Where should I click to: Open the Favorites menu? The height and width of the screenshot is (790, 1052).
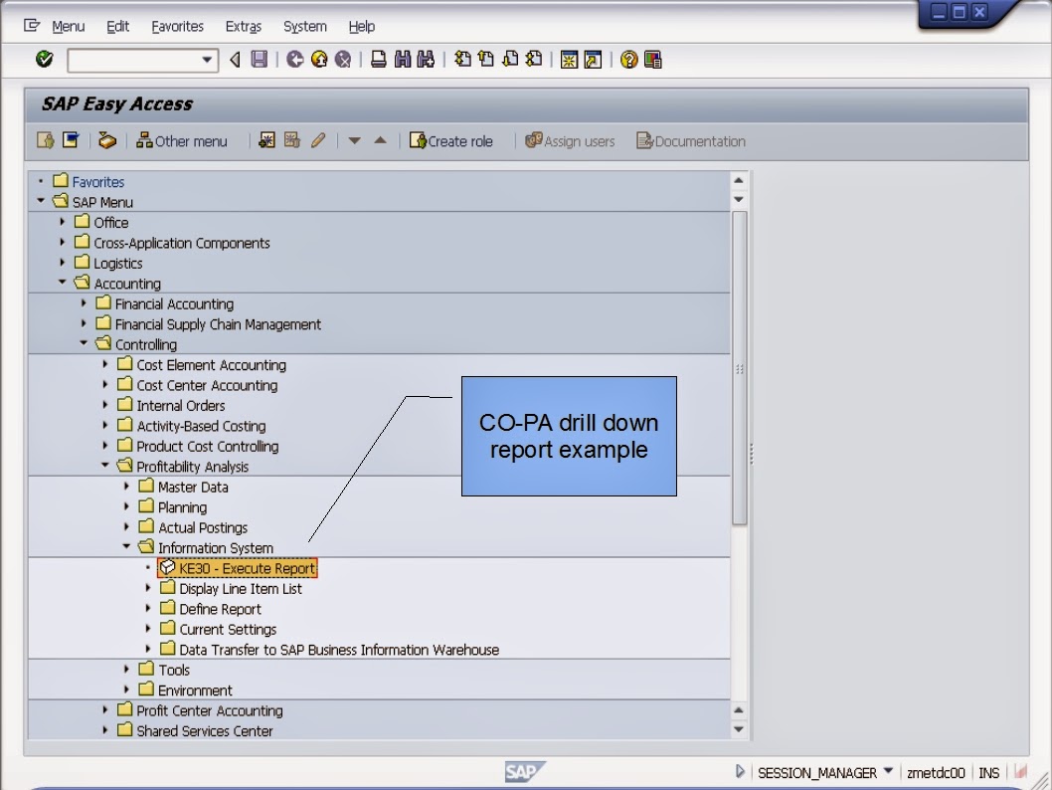[x=177, y=26]
